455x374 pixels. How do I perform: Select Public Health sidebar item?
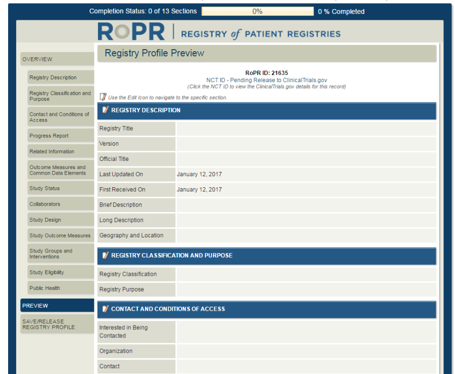click(x=61, y=288)
